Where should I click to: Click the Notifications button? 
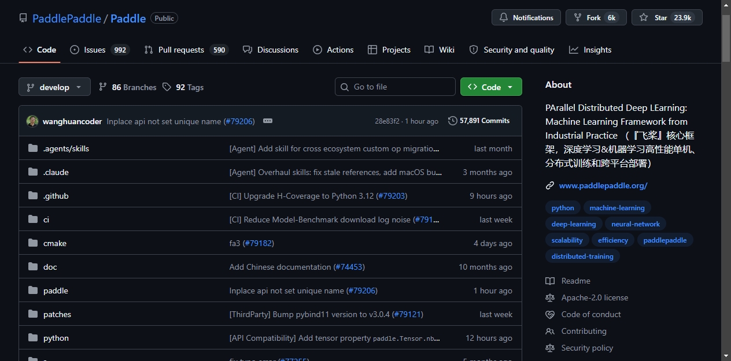click(x=526, y=18)
